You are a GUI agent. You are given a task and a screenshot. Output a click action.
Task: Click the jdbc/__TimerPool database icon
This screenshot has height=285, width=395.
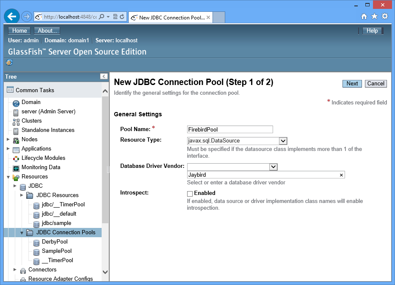36,206
